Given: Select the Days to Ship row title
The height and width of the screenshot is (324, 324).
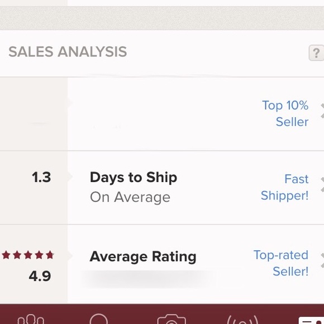Looking at the screenshot, I should coord(134,178).
